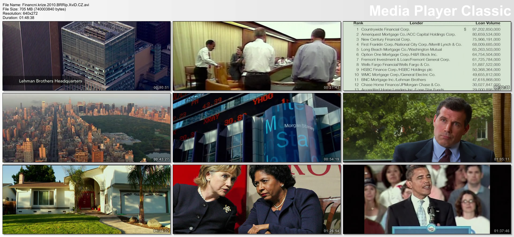Click the 00:10:51 timestamp

click(161, 87)
